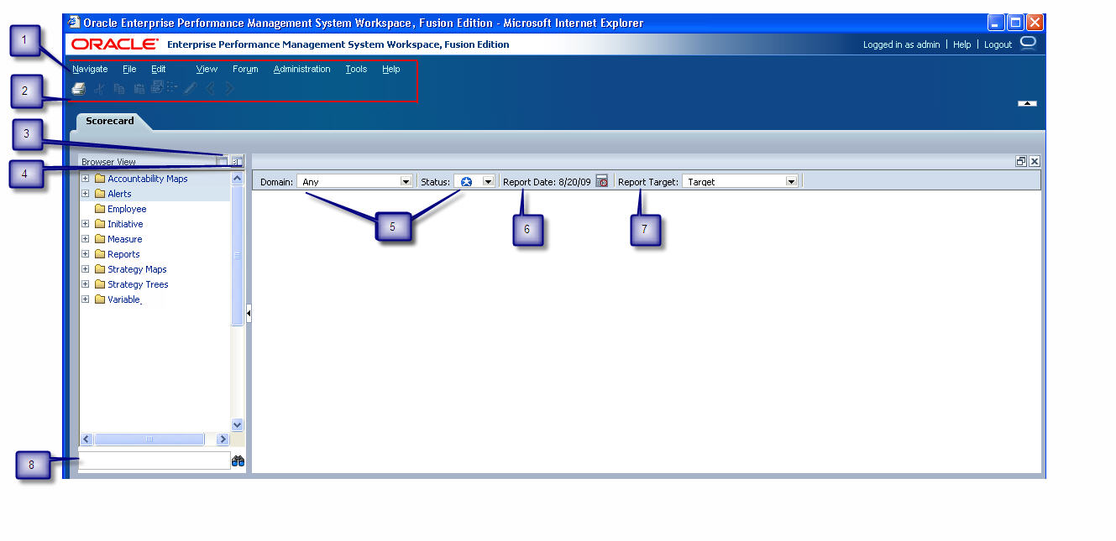Click the Oracle search icon beside Logout
1116x541 pixels.
tap(1028, 44)
